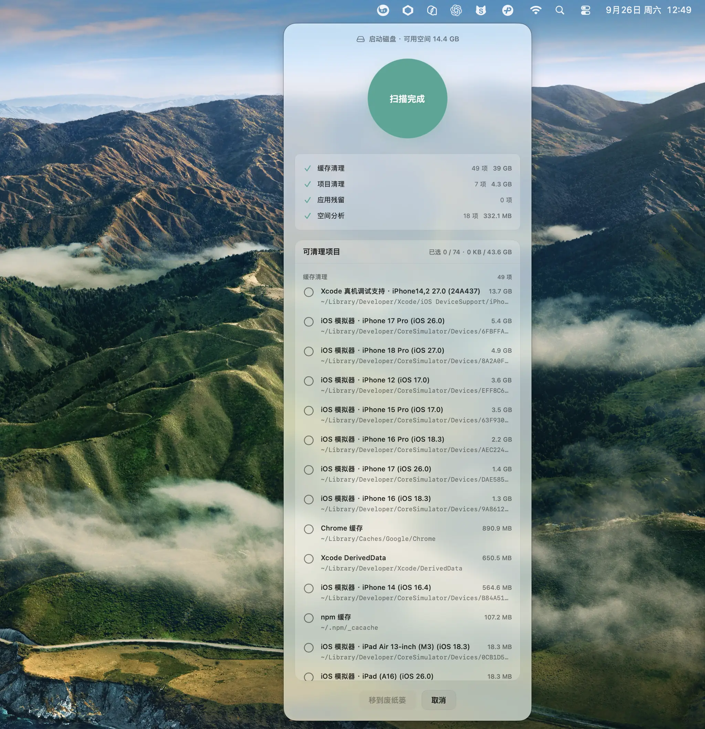Select the iPhone 16 Pro (iOS 18.3) simulator circle

tap(308, 440)
